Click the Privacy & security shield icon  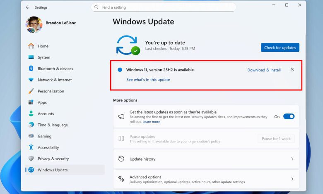31,159
